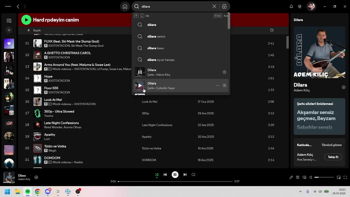Go back with the left arrow
The height and width of the screenshot is (197, 350).
18,6
